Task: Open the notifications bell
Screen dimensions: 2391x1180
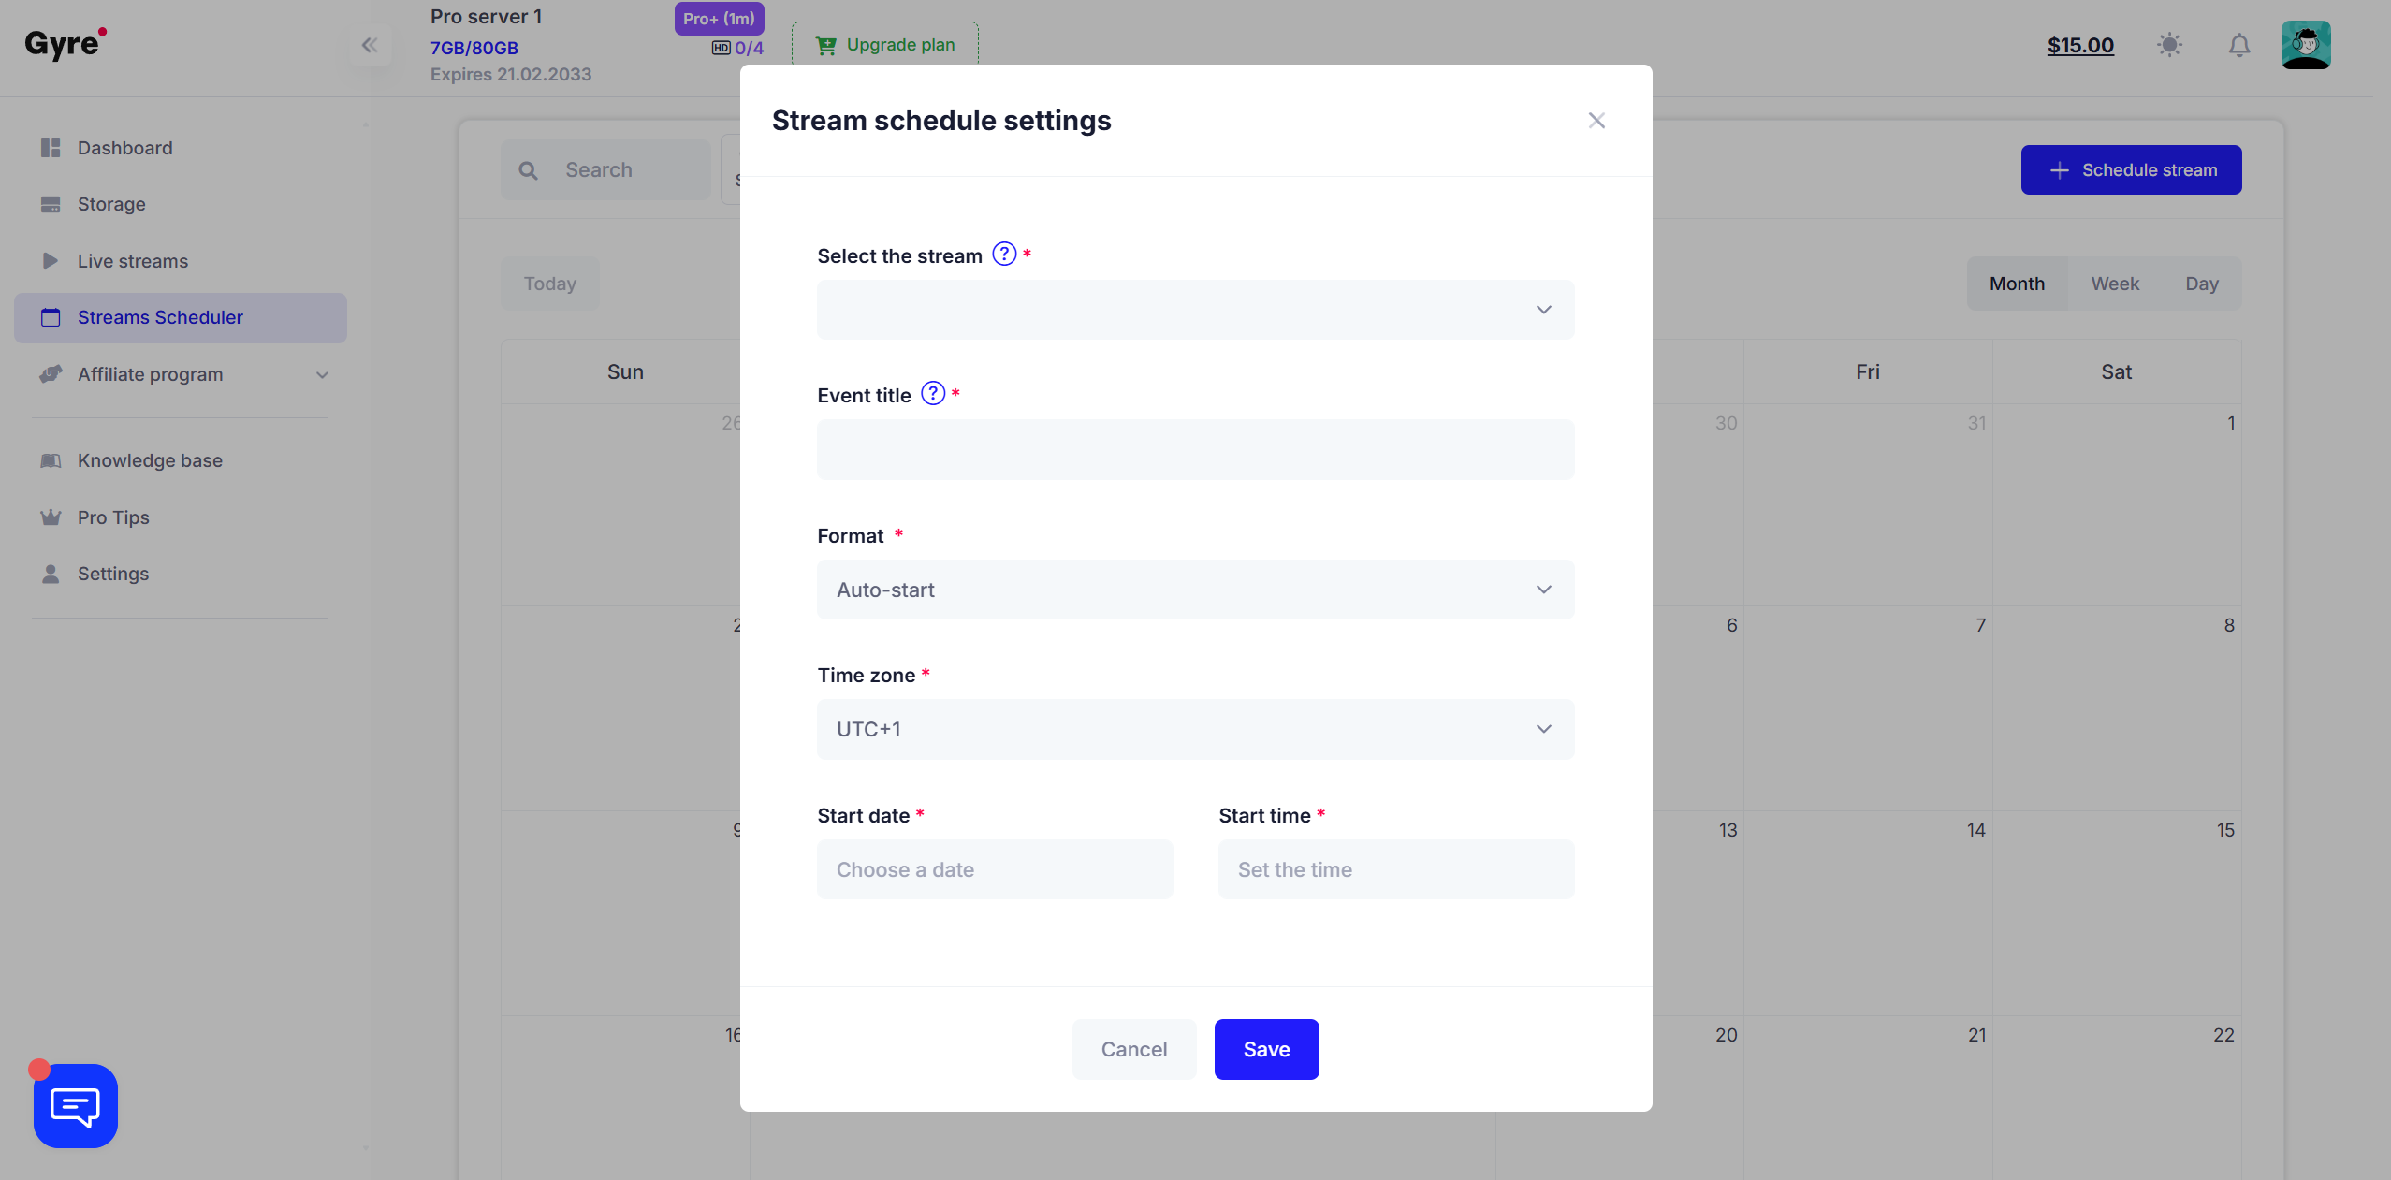Action: (2238, 45)
